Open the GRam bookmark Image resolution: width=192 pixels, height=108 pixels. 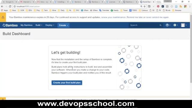[x=85, y=10]
